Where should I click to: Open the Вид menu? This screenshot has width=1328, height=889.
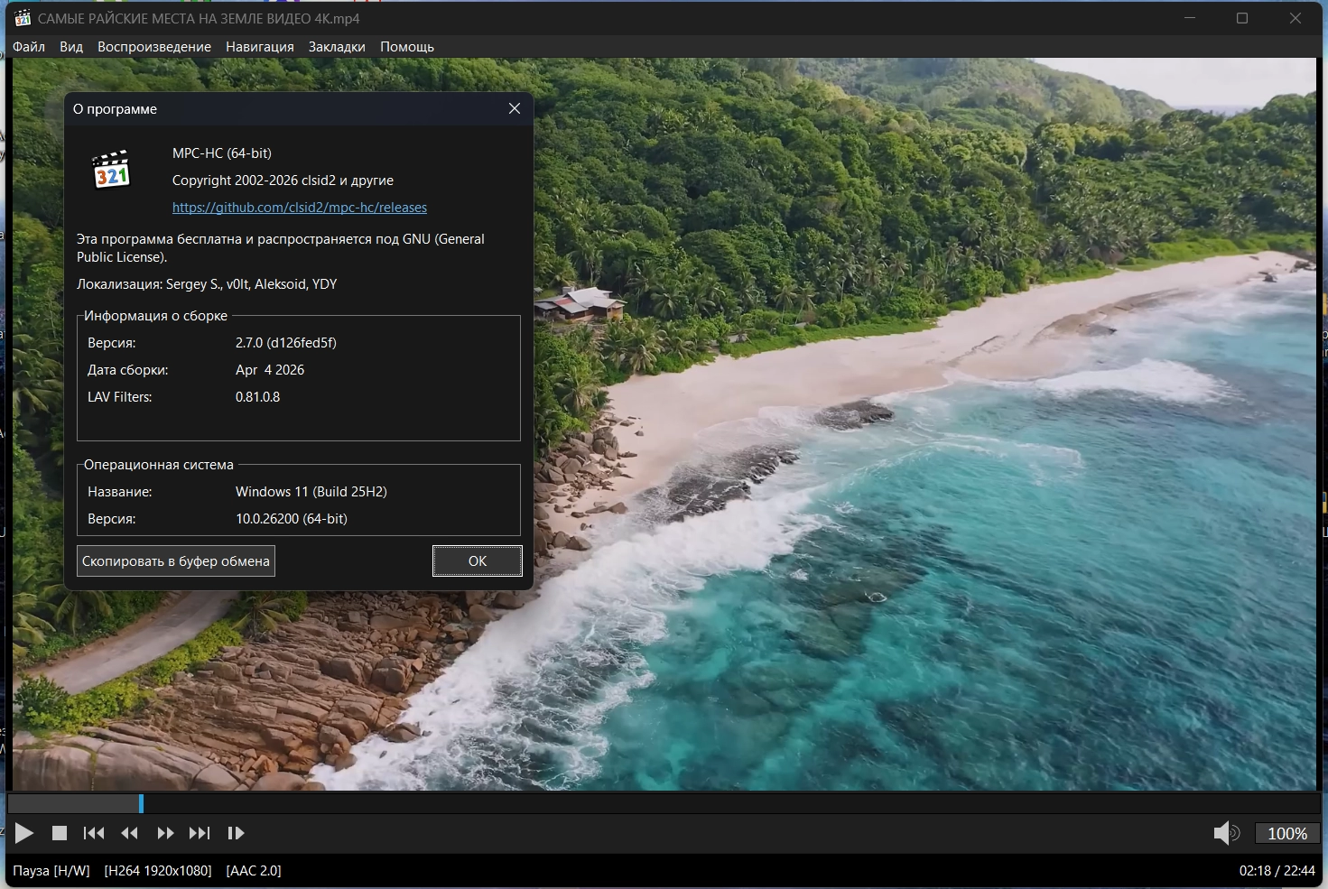click(x=71, y=47)
